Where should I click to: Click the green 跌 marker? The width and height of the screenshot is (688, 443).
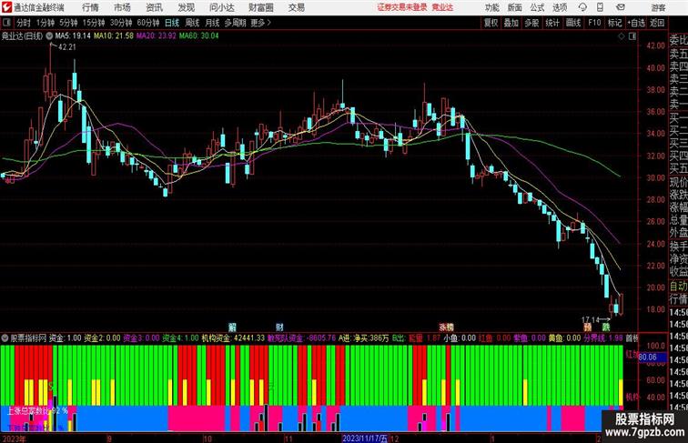pos(606,327)
